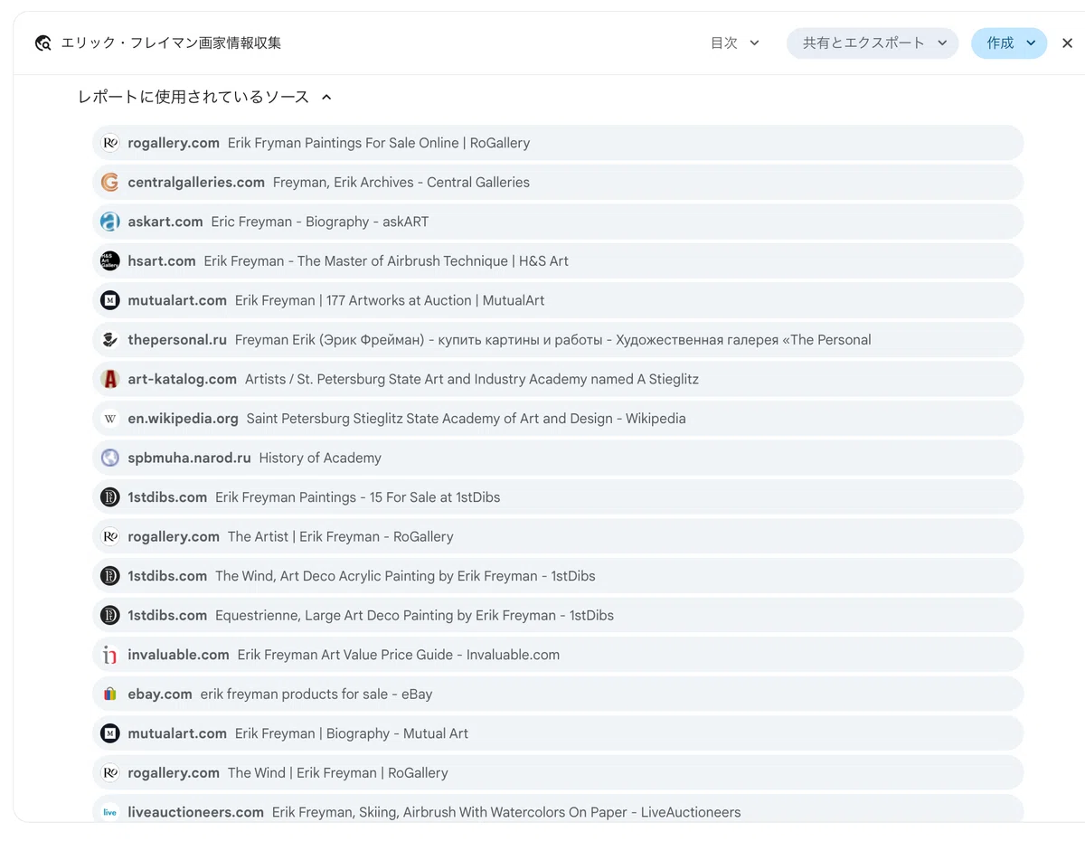Open Erik Freyman, Skiing, Airbrush LiveAuctioneers source
The height and width of the screenshot is (860, 1085).
click(558, 809)
